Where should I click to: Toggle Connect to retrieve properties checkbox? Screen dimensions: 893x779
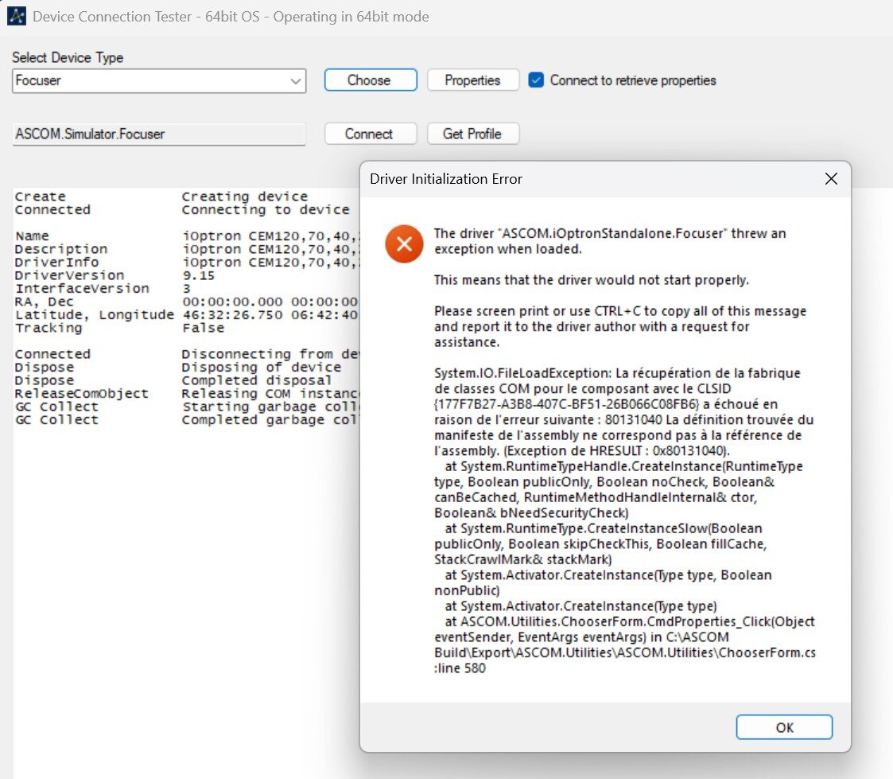click(536, 80)
